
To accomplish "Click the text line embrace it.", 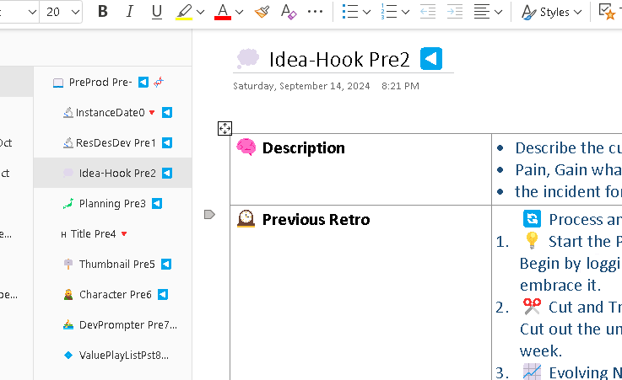I will [560, 285].
